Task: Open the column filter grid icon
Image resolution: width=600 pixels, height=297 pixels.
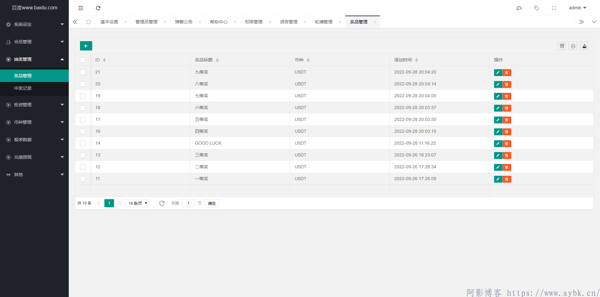Action: (x=562, y=46)
